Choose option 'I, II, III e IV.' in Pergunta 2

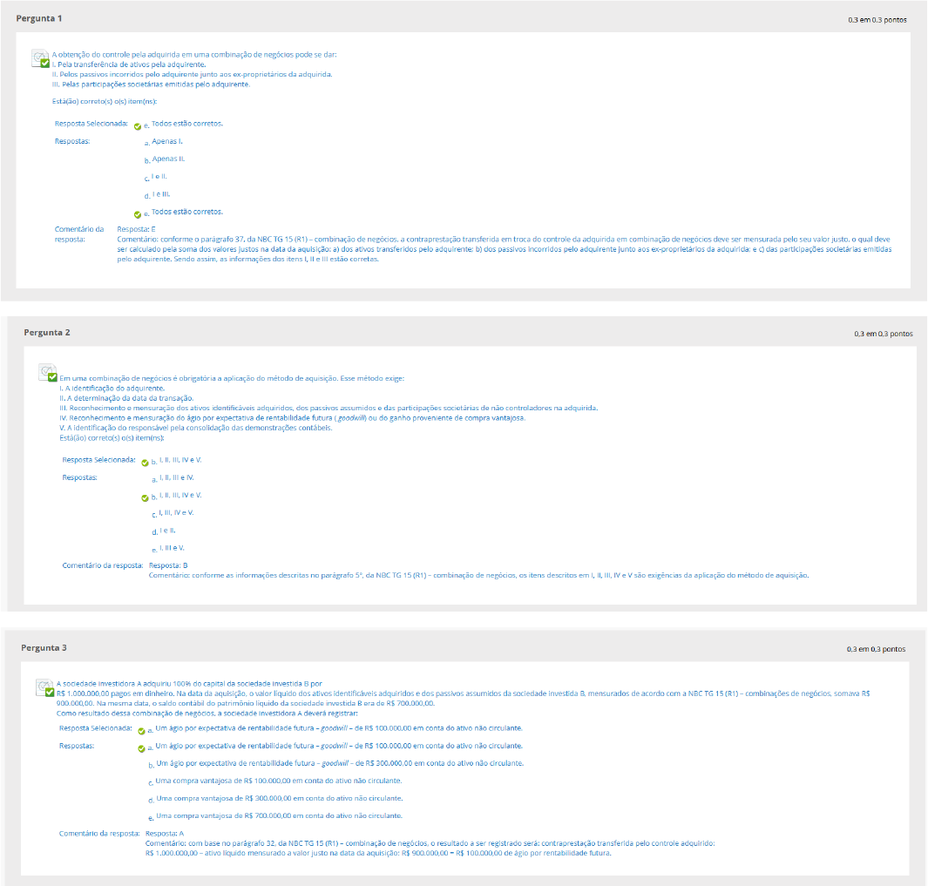pyautogui.click(x=176, y=477)
